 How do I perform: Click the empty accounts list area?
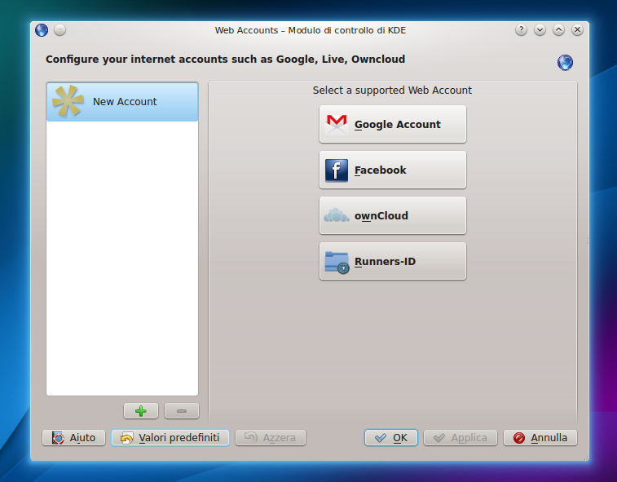pos(122,258)
